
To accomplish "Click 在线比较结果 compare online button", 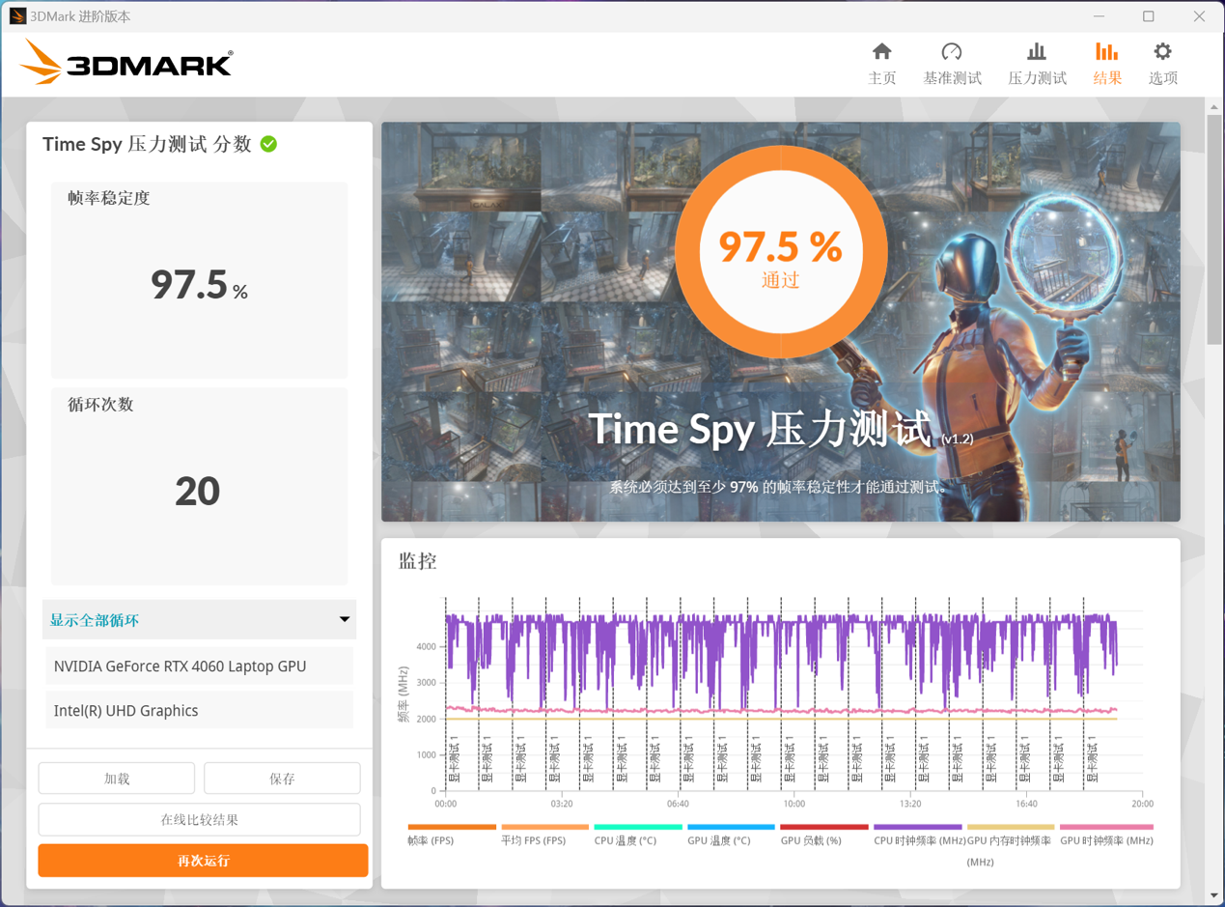I will [199, 820].
